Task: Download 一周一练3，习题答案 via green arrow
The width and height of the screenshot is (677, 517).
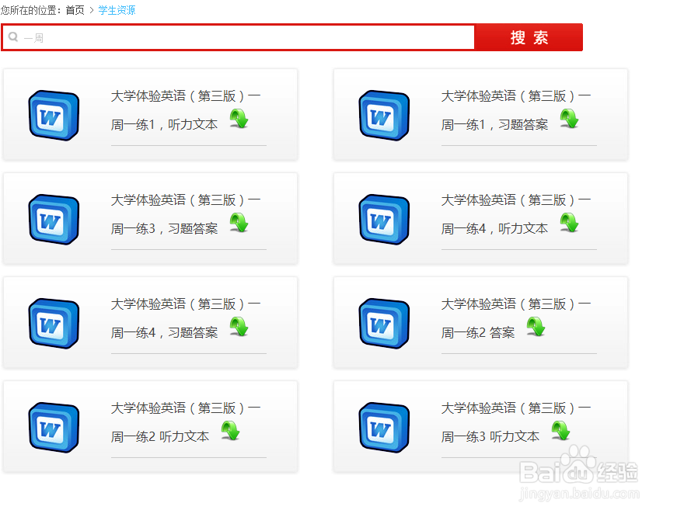Action: [239, 223]
